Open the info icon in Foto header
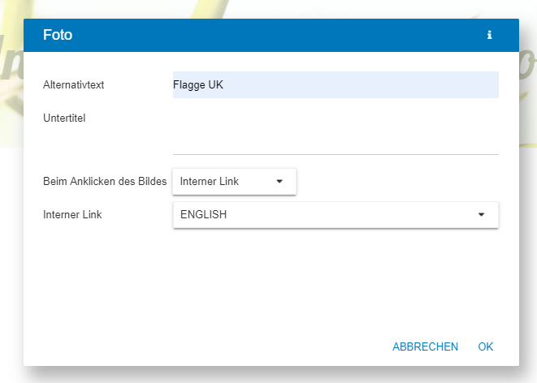 click(x=489, y=35)
